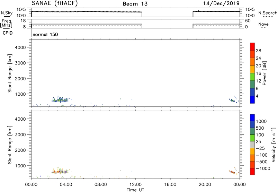Click the 16:00 time tick label
Screen dimensions: 277x192
pyautogui.click(x=170, y=185)
